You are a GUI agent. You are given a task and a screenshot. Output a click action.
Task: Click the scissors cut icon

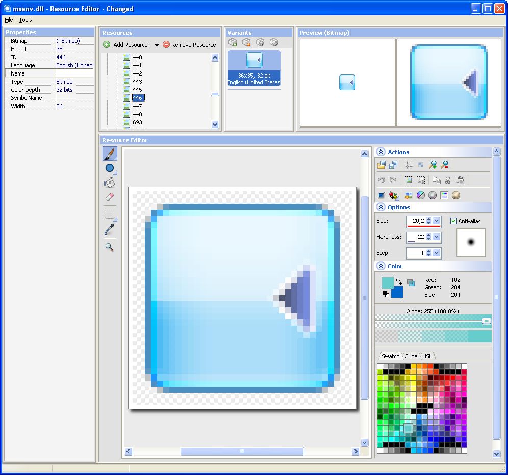tap(448, 180)
